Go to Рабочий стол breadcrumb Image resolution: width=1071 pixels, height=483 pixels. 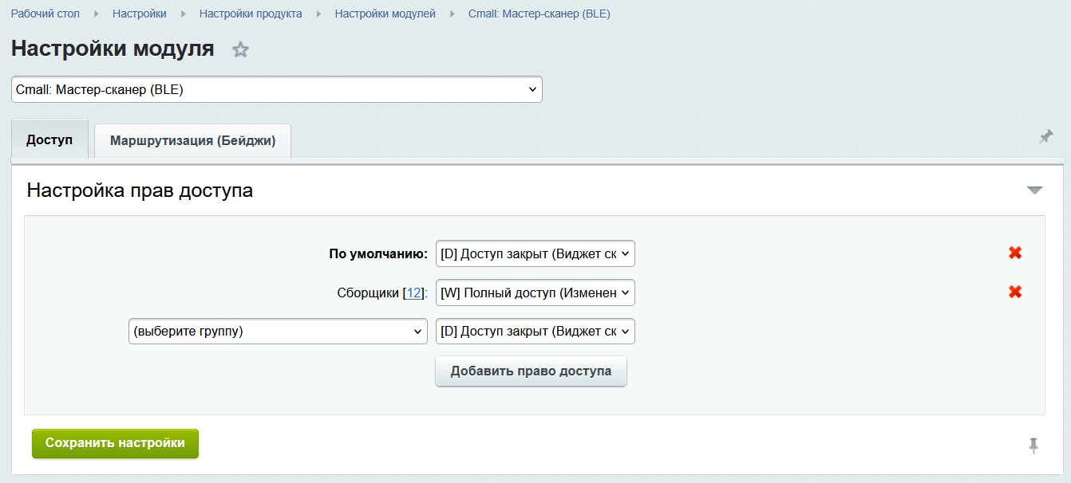click(x=45, y=14)
